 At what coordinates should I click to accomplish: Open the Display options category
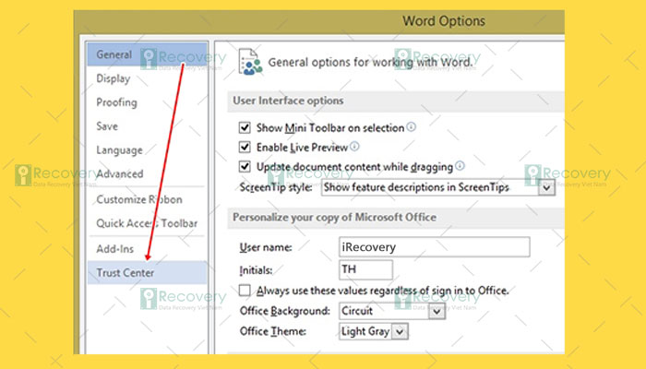[147, 78]
